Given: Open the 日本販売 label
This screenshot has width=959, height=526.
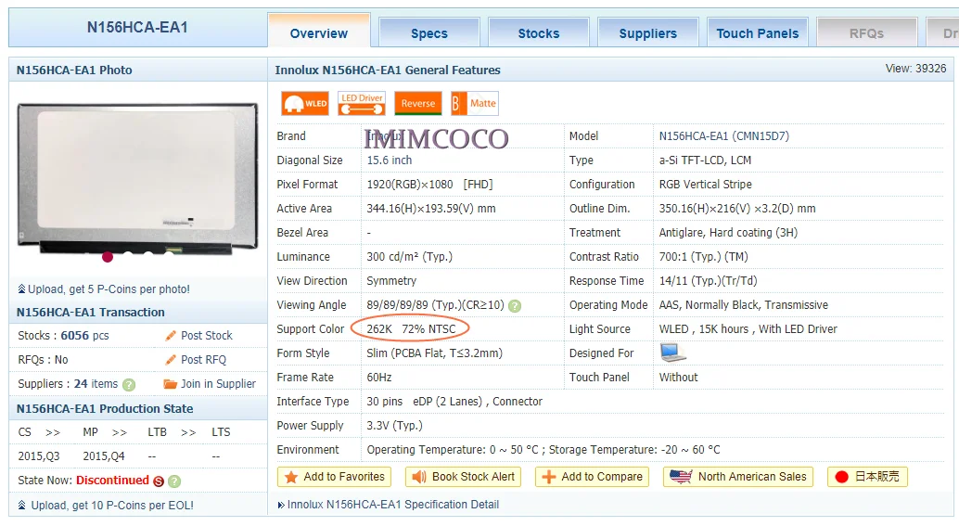Looking at the screenshot, I should 877,477.
